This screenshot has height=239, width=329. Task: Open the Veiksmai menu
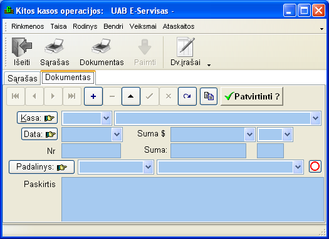point(143,26)
